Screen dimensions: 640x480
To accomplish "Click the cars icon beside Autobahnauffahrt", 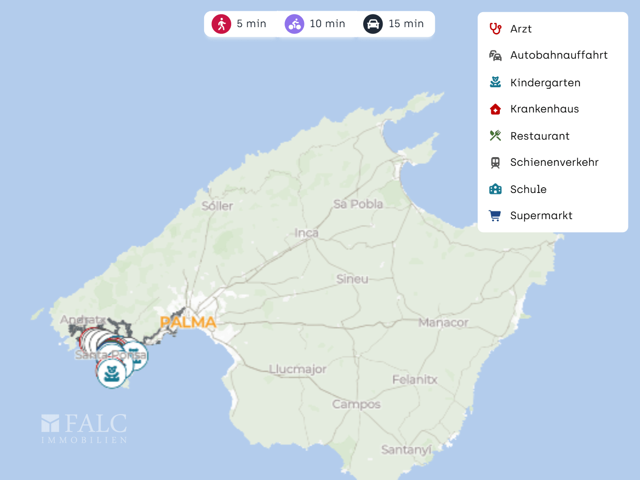I will 495,55.
